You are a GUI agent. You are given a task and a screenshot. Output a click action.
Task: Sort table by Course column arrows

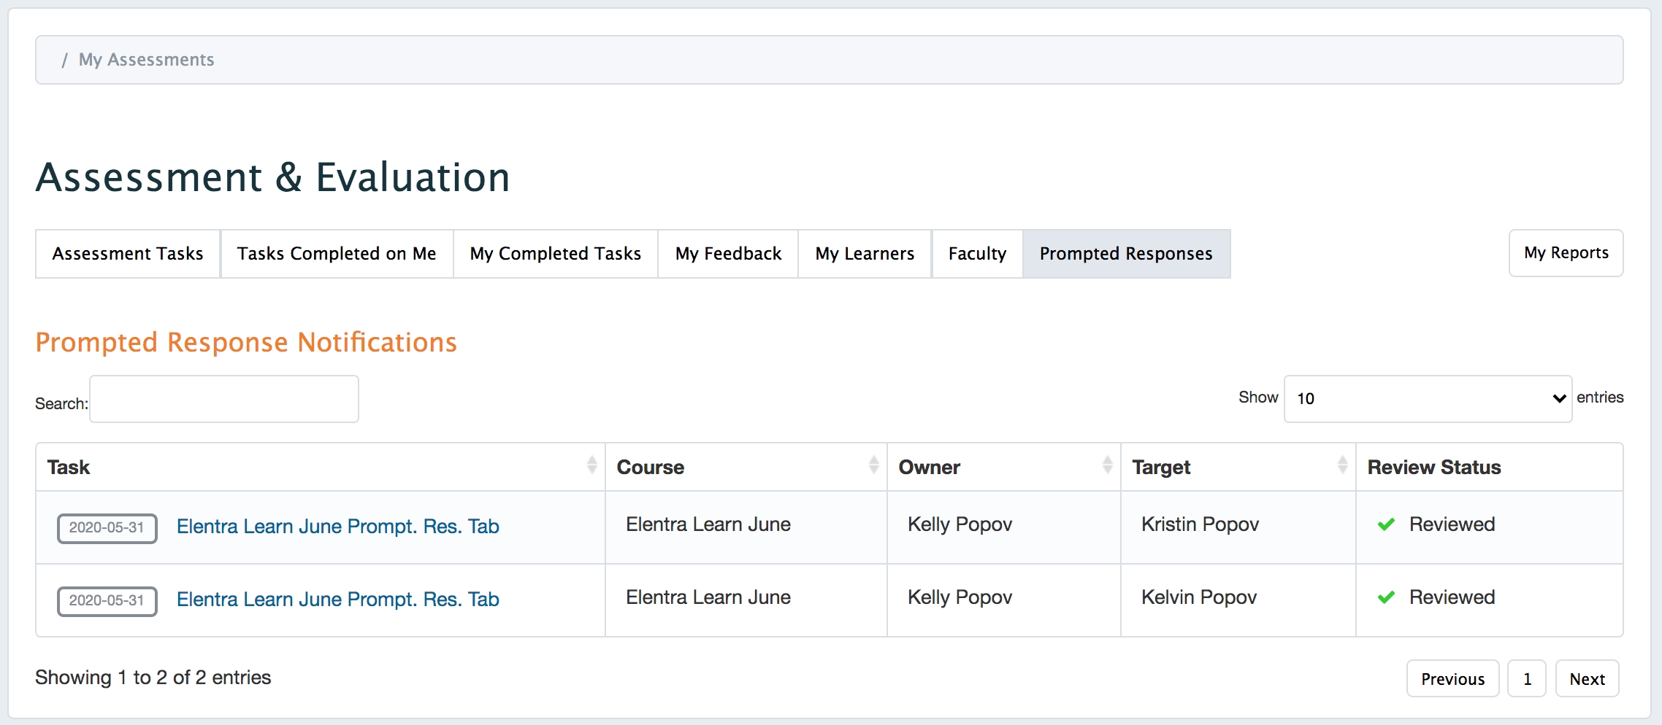click(x=873, y=465)
